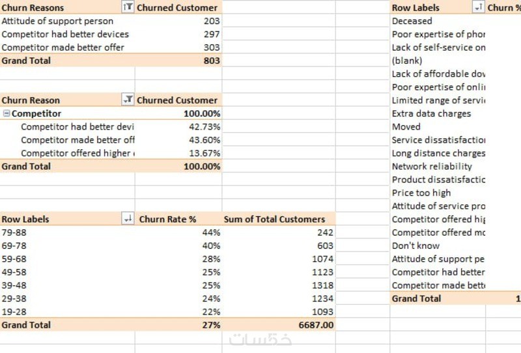Select the Deceased row label
Viewport: 521px width, 353px height.
pyautogui.click(x=412, y=21)
